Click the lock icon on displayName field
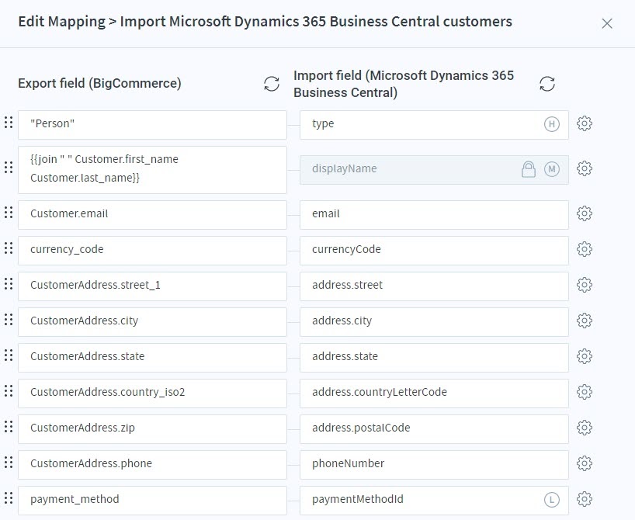This screenshot has height=520, width=635. (x=529, y=169)
